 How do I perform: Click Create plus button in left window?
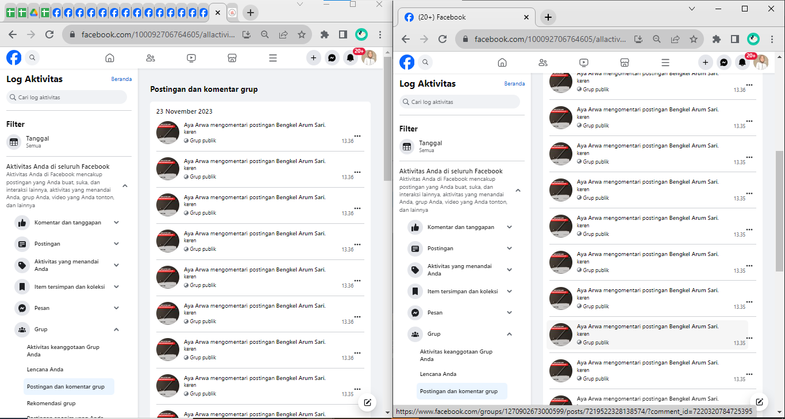[x=313, y=57]
